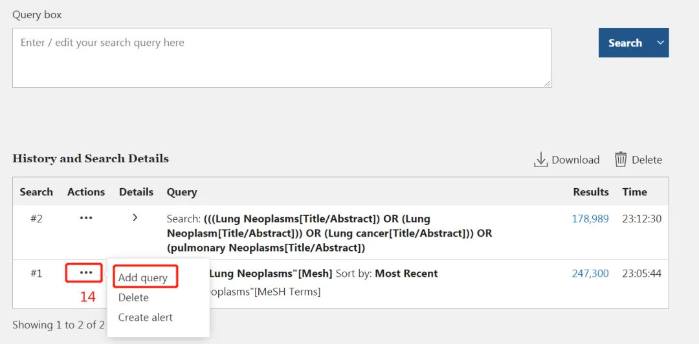Viewport: 699px width, 344px height.
Task: Open the 247,300 results link
Action: coord(590,273)
